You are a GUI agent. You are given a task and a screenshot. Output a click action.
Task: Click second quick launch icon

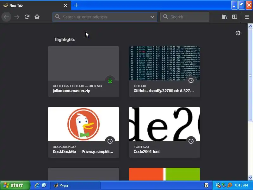(44, 185)
